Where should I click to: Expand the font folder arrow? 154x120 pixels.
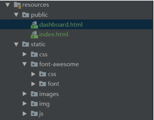tap(33, 84)
